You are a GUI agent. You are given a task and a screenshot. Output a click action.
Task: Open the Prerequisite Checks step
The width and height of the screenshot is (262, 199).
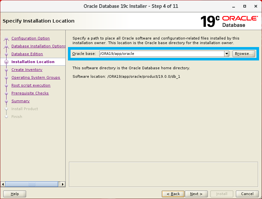coord(30,93)
